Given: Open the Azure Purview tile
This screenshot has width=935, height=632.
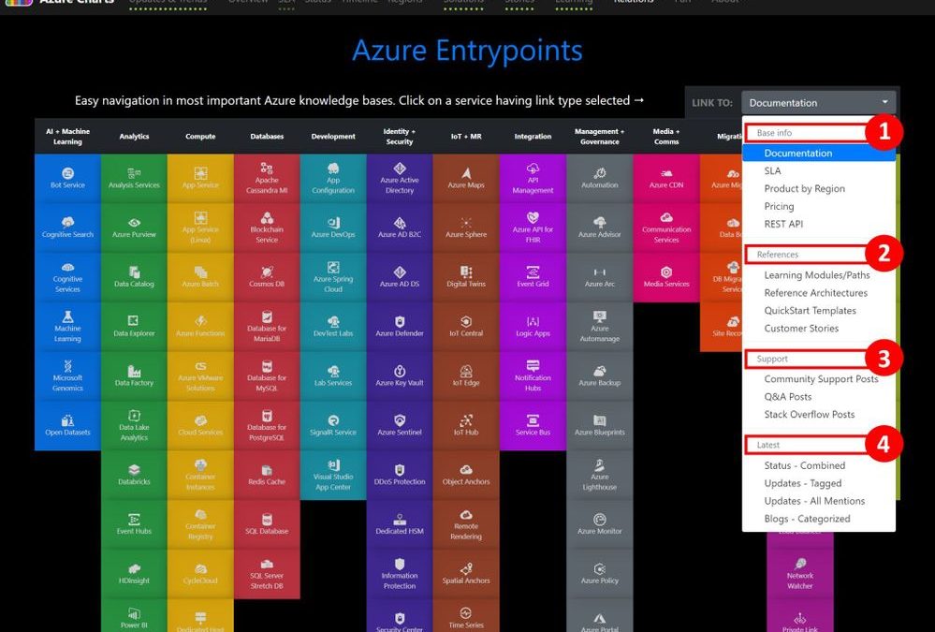Looking at the screenshot, I should 134,228.
